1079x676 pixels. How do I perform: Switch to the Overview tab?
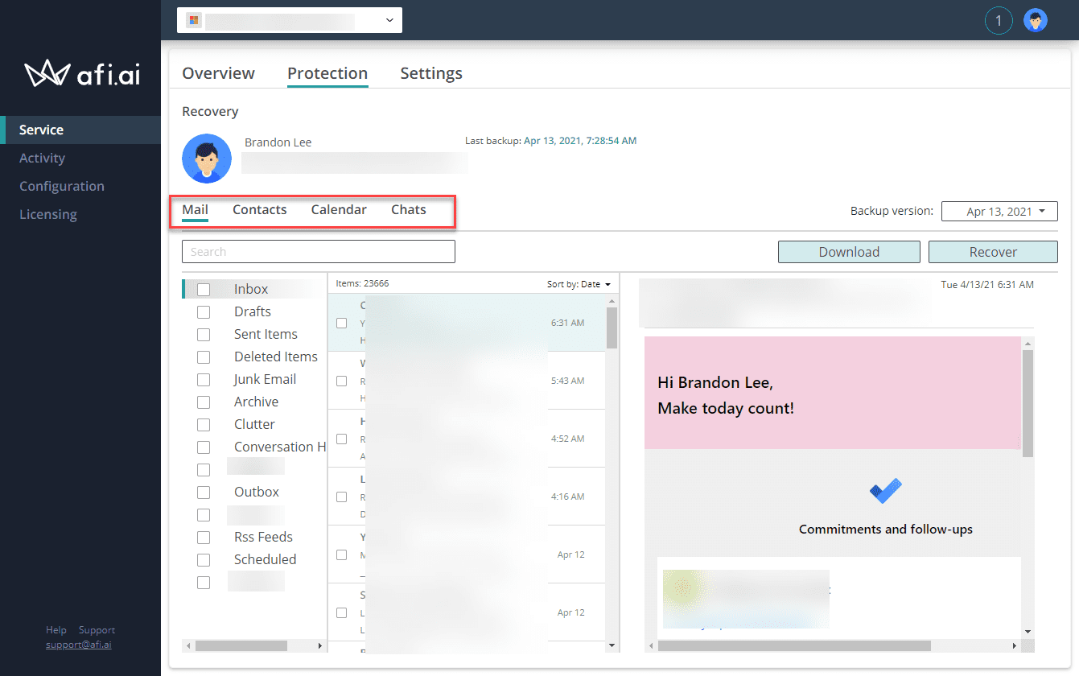coord(218,72)
